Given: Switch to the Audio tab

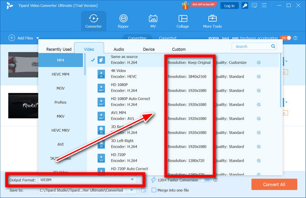Looking at the screenshot, I should [x=118, y=49].
